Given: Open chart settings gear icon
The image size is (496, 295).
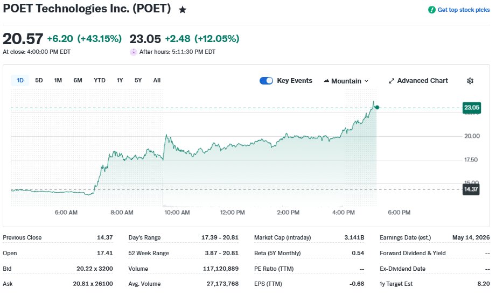Looking at the screenshot, I should tap(470, 81).
